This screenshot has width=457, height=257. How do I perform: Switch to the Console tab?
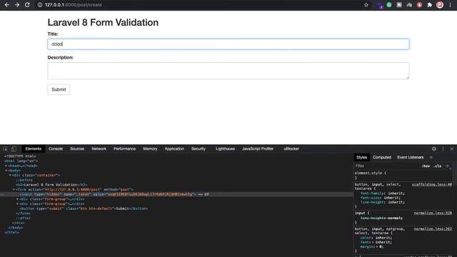coord(56,149)
